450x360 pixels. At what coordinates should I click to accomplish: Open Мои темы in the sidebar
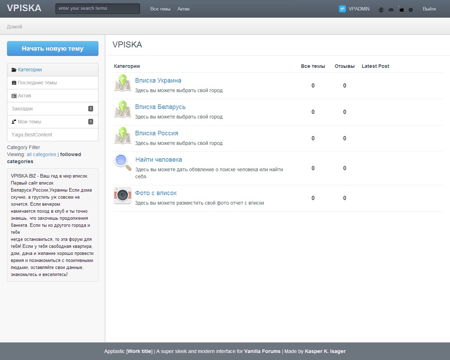53,122
